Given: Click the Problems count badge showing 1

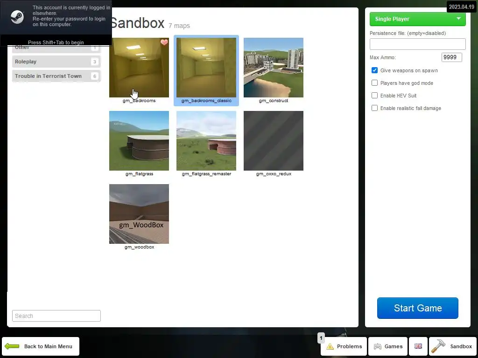Looking at the screenshot, I should 321,338.
